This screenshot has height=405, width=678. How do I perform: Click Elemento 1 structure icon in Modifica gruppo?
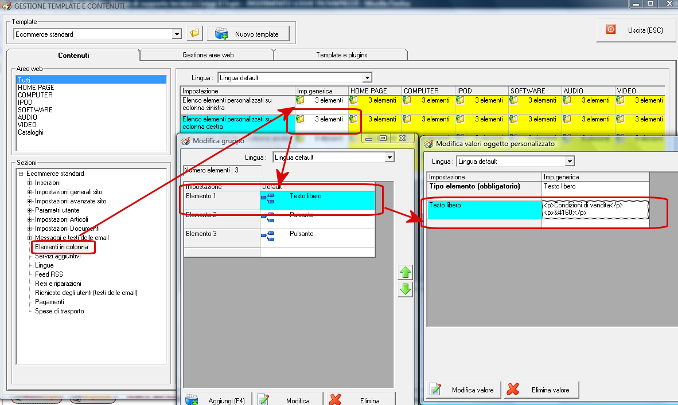pyautogui.click(x=267, y=199)
